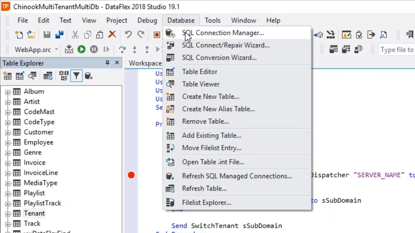This screenshot has height=233, width=415.
Task: Open the WebApp.src project dropdown
Action: (x=56, y=50)
